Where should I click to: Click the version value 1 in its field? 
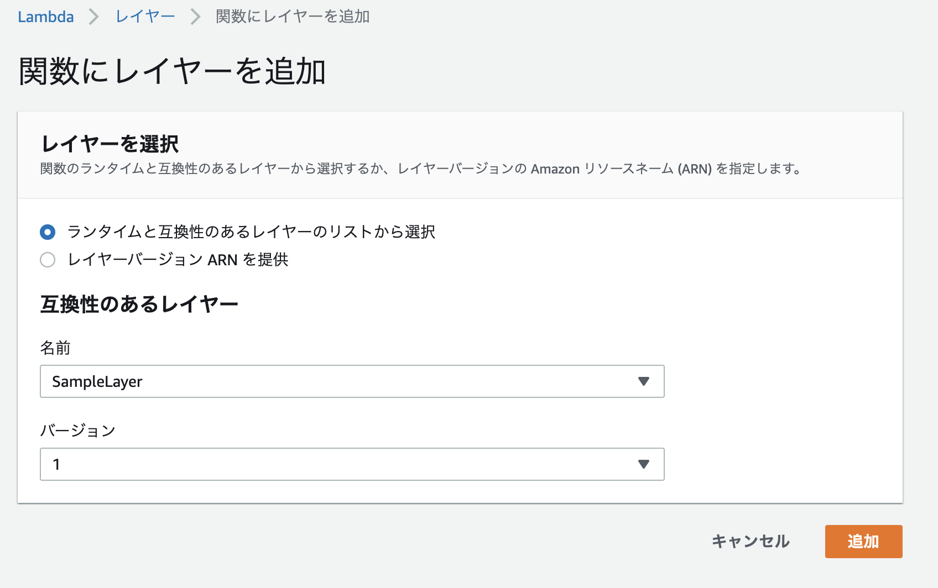[56, 464]
